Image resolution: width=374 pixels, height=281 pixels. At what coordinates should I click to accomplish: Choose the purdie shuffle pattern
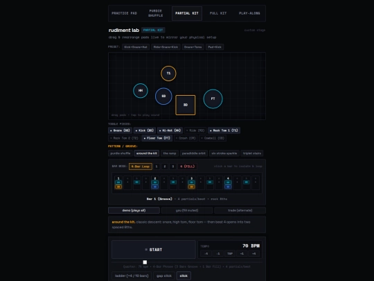(121, 153)
